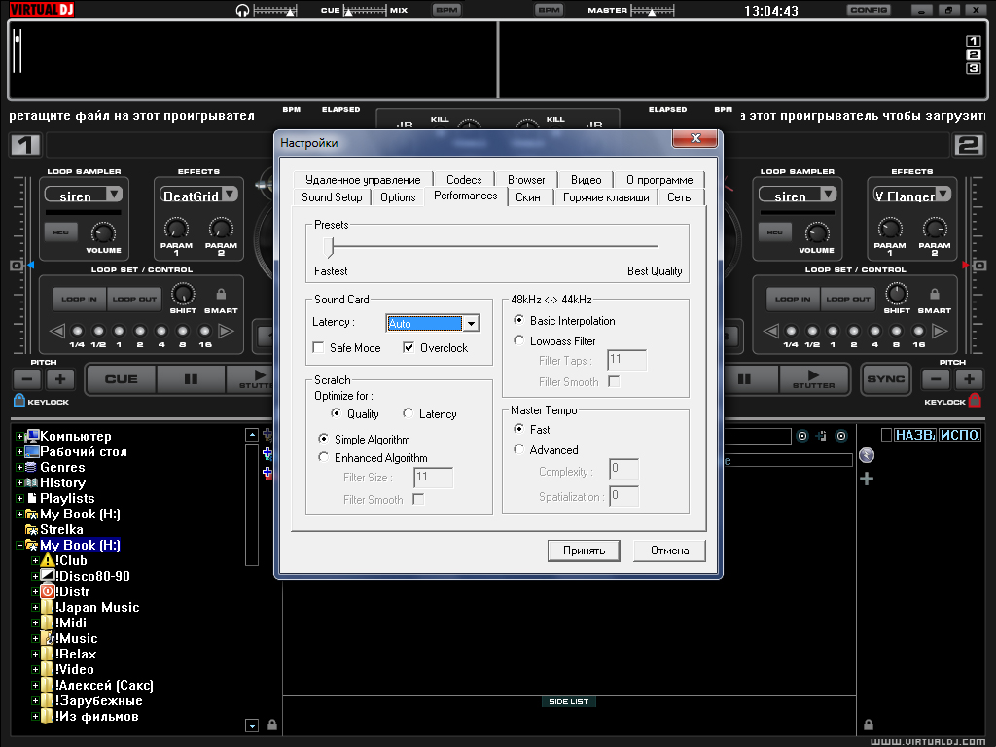Screen dimensions: 996x747
Task: Switch to the Видео tab
Action: pos(586,180)
